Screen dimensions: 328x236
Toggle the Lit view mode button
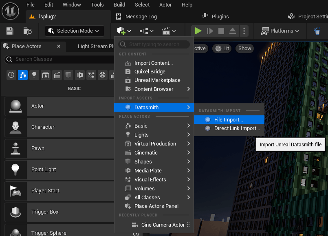click(222, 49)
